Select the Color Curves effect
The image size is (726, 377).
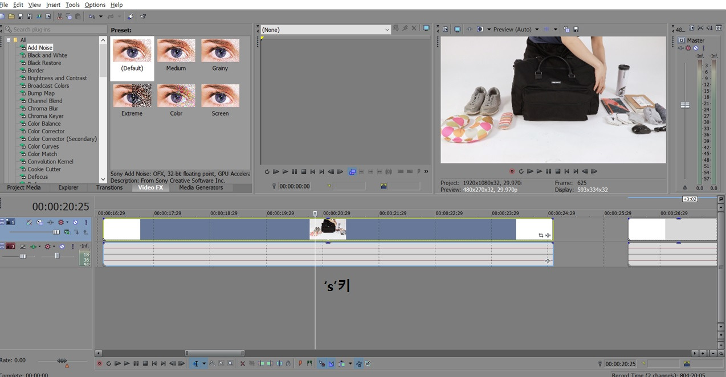[x=43, y=146]
